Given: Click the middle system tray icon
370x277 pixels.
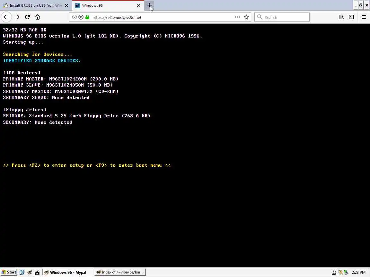Looking at the screenshot, I should click(340, 273).
